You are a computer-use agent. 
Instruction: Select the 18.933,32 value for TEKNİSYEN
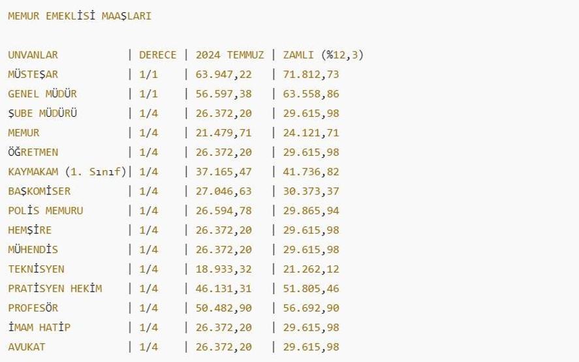(222, 269)
